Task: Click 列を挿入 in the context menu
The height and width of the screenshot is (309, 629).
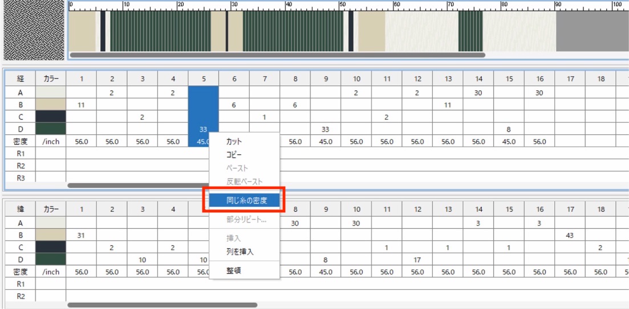Action: pos(240,252)
